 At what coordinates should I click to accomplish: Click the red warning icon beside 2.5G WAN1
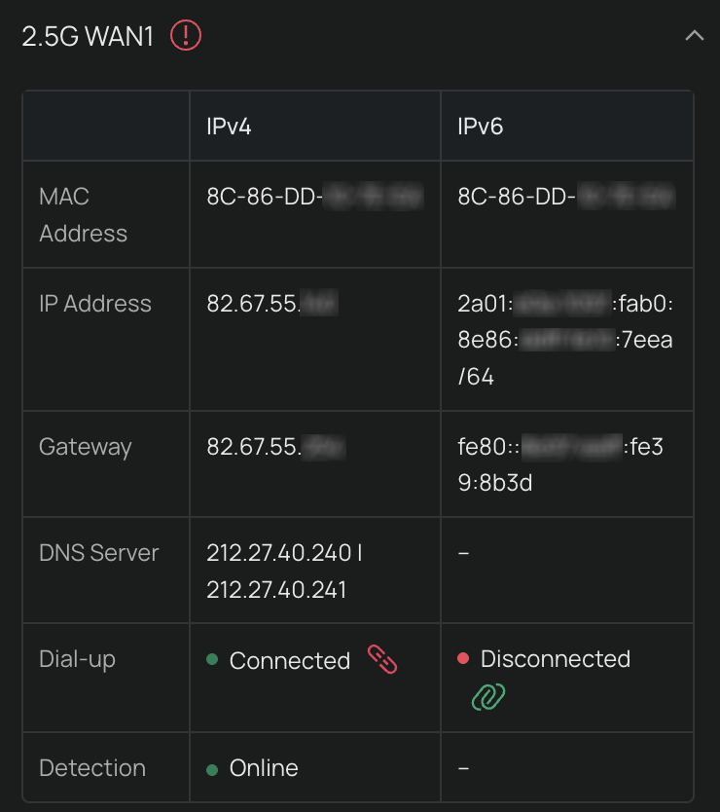185,36
